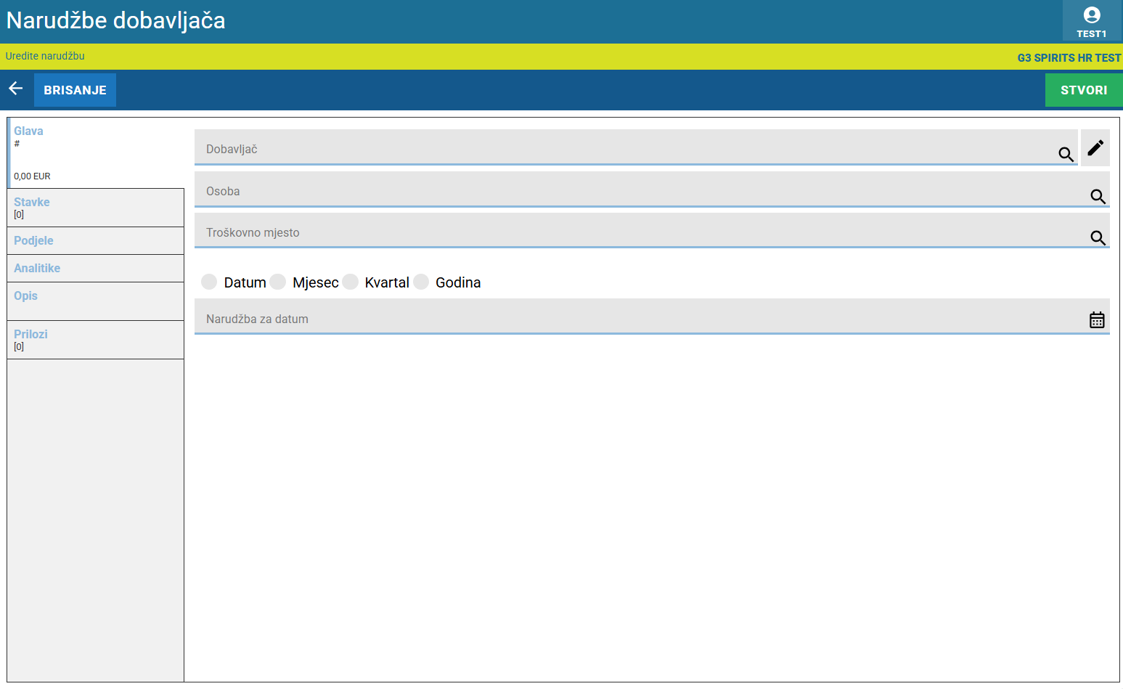Viewport: 1123px width, 689px height.
Task: Click the green STVORI button
Action: 1083,90
